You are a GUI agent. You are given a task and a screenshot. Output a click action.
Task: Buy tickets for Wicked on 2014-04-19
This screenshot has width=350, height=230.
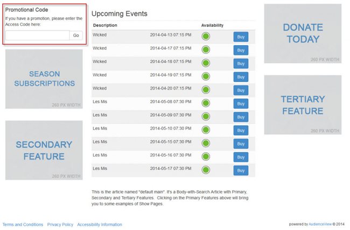[x=241, y=77]
